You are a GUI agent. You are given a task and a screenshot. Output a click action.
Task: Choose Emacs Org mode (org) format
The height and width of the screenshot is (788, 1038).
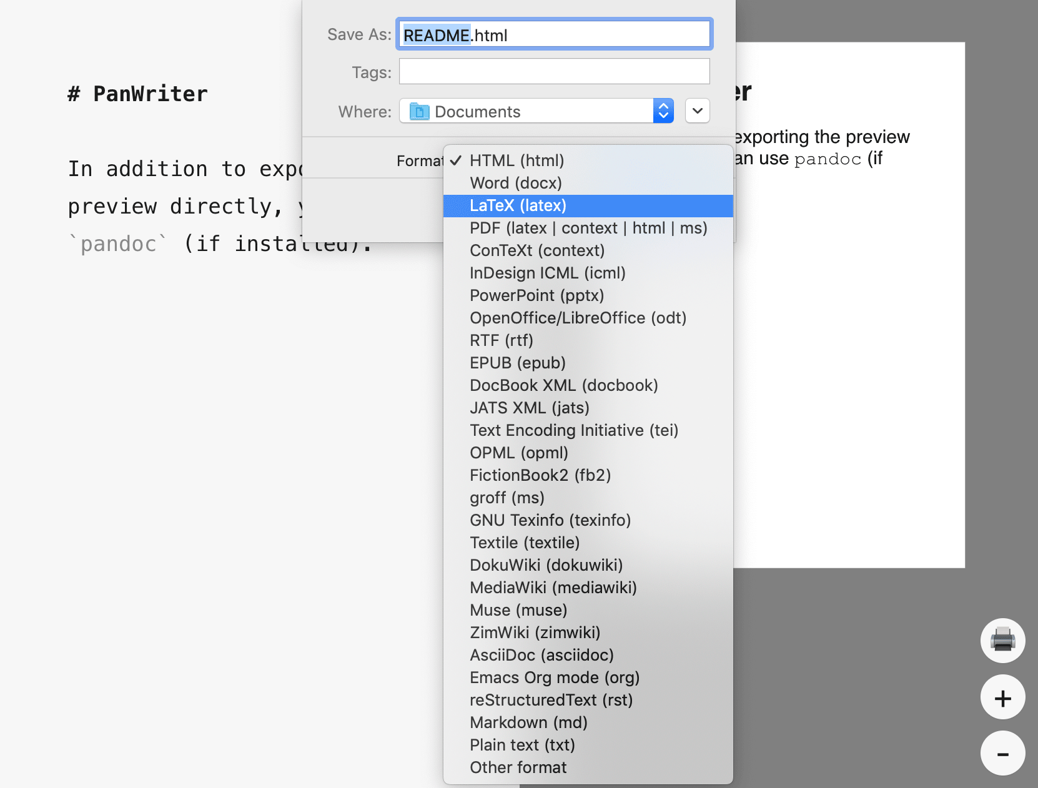(588, 677)
